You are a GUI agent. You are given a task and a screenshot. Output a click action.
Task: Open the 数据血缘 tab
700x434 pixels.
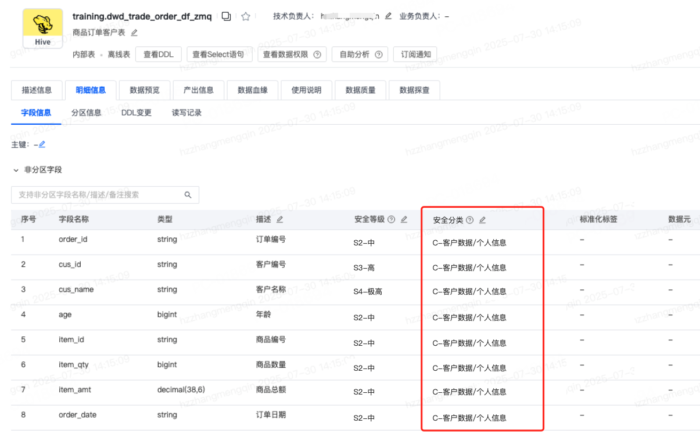click(253, 90)
